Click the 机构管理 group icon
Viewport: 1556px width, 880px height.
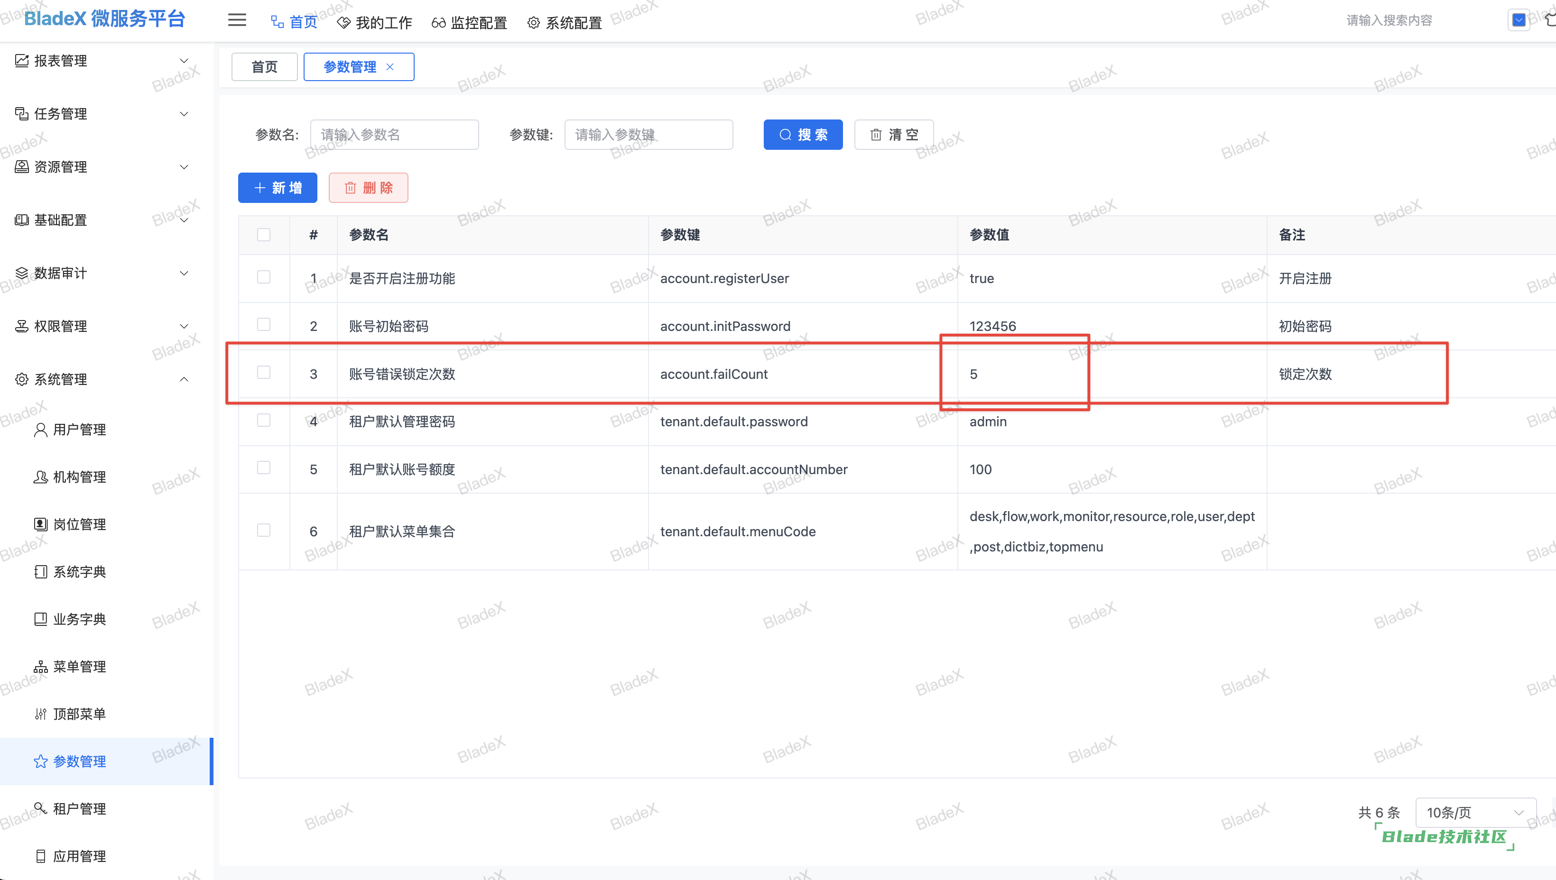coord(40,477)
